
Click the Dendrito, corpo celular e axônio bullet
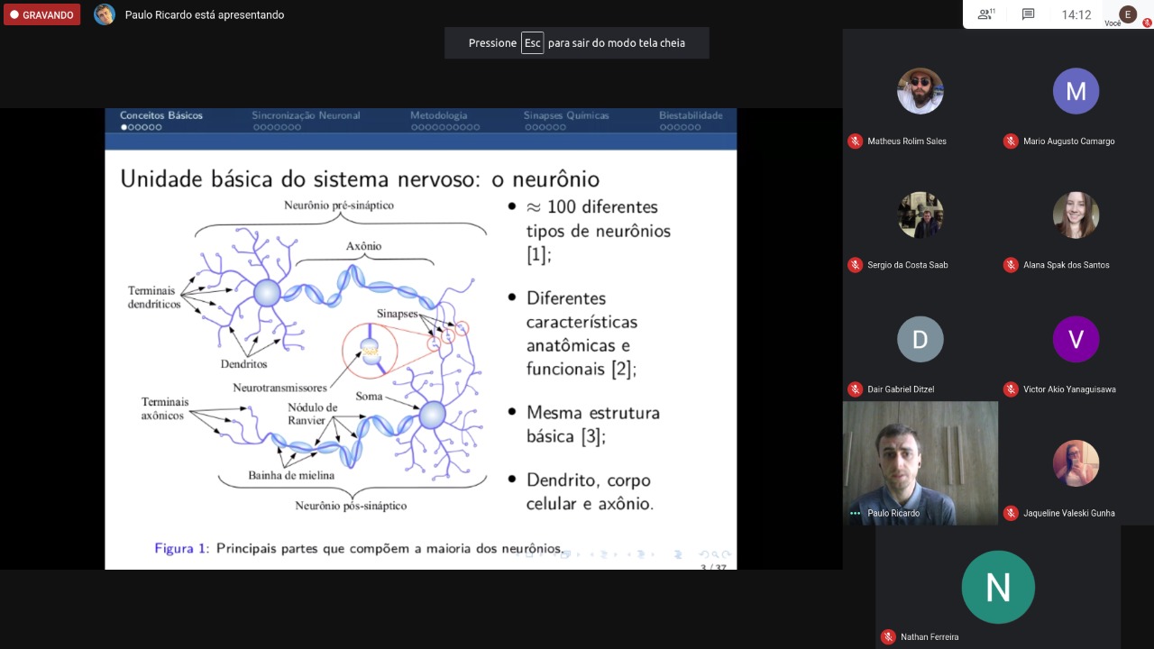tap(590, 491)
